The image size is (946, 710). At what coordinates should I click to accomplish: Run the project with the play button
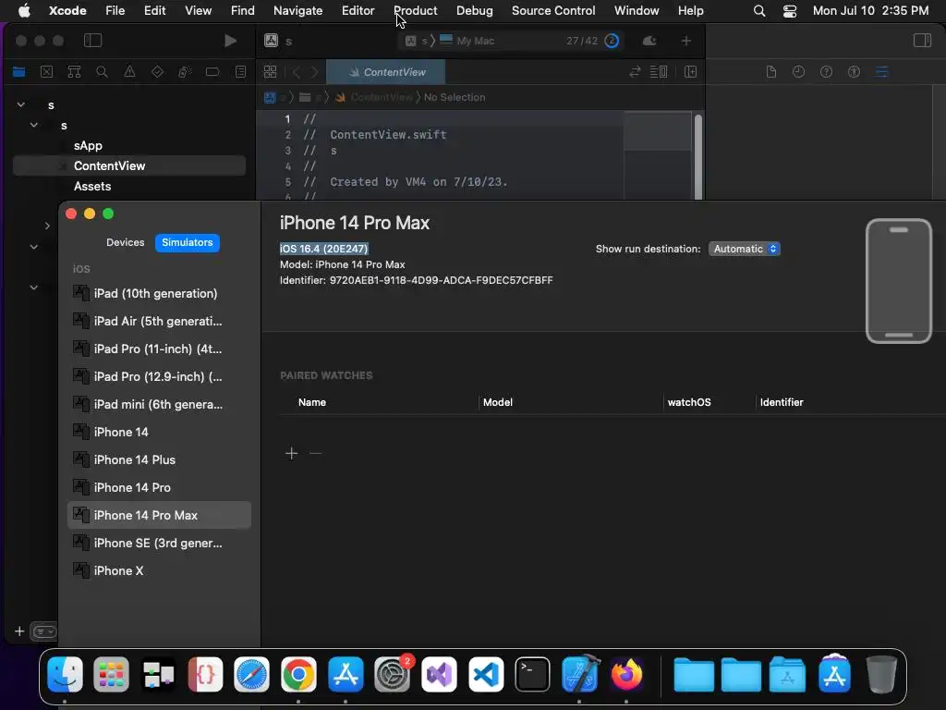pos(230,41)
